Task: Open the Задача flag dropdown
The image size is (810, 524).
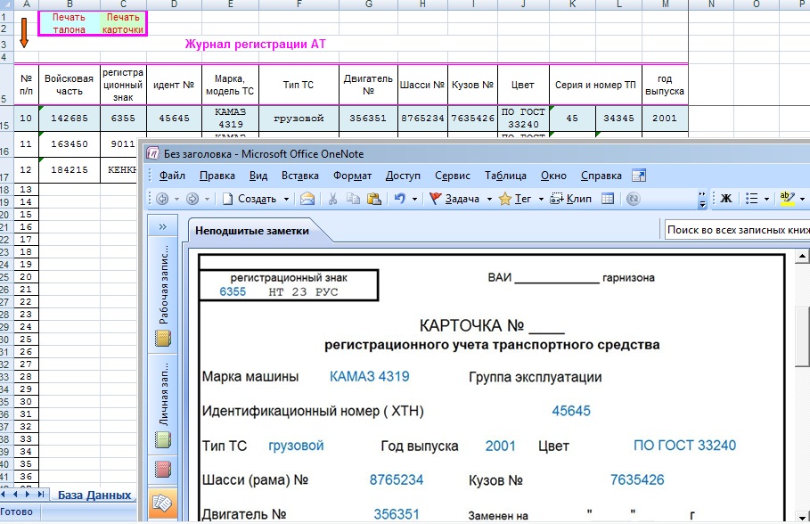Action: coord(490,198)
